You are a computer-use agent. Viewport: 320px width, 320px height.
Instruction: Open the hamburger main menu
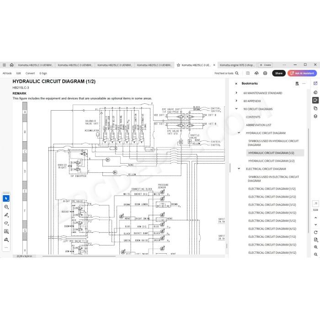tap(4, 65)
